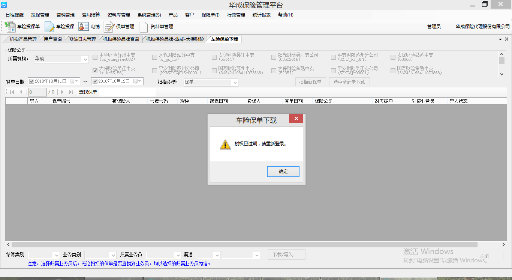Launch the 车险投保 toolbar tool
This screenshot has height=280, width=512.
tap(60, 27)
